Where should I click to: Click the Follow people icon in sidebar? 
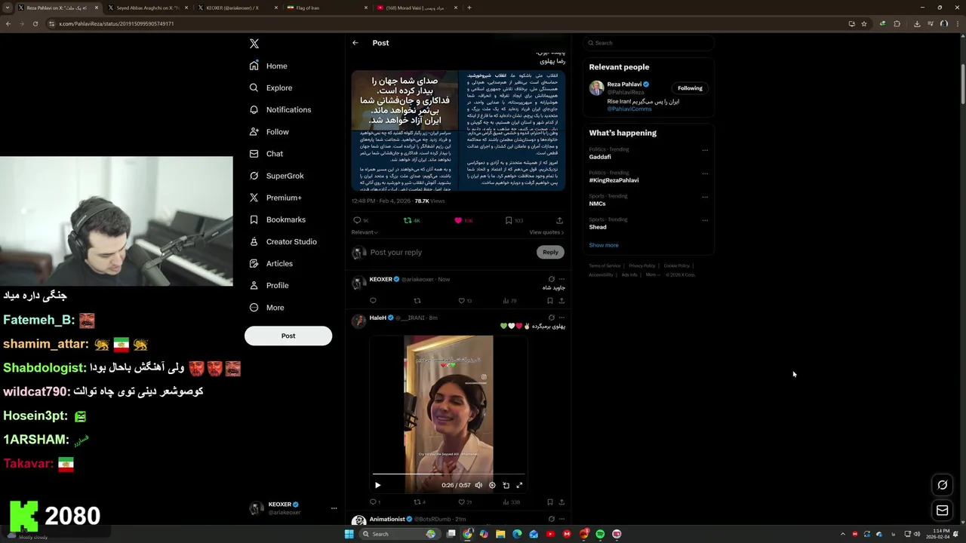point(254,132)
